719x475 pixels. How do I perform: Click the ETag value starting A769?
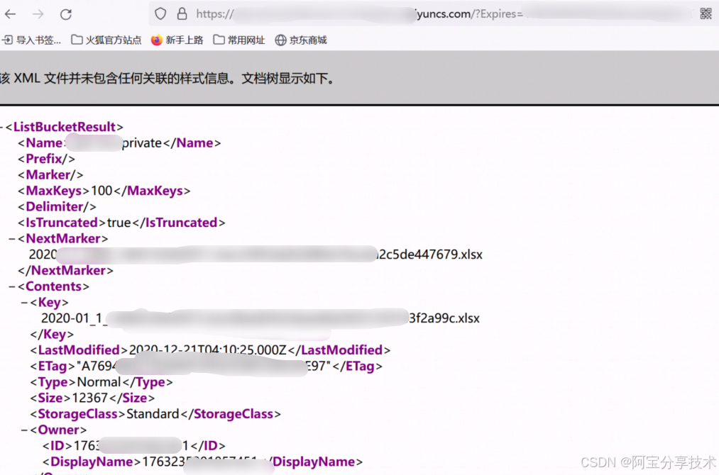203,367
